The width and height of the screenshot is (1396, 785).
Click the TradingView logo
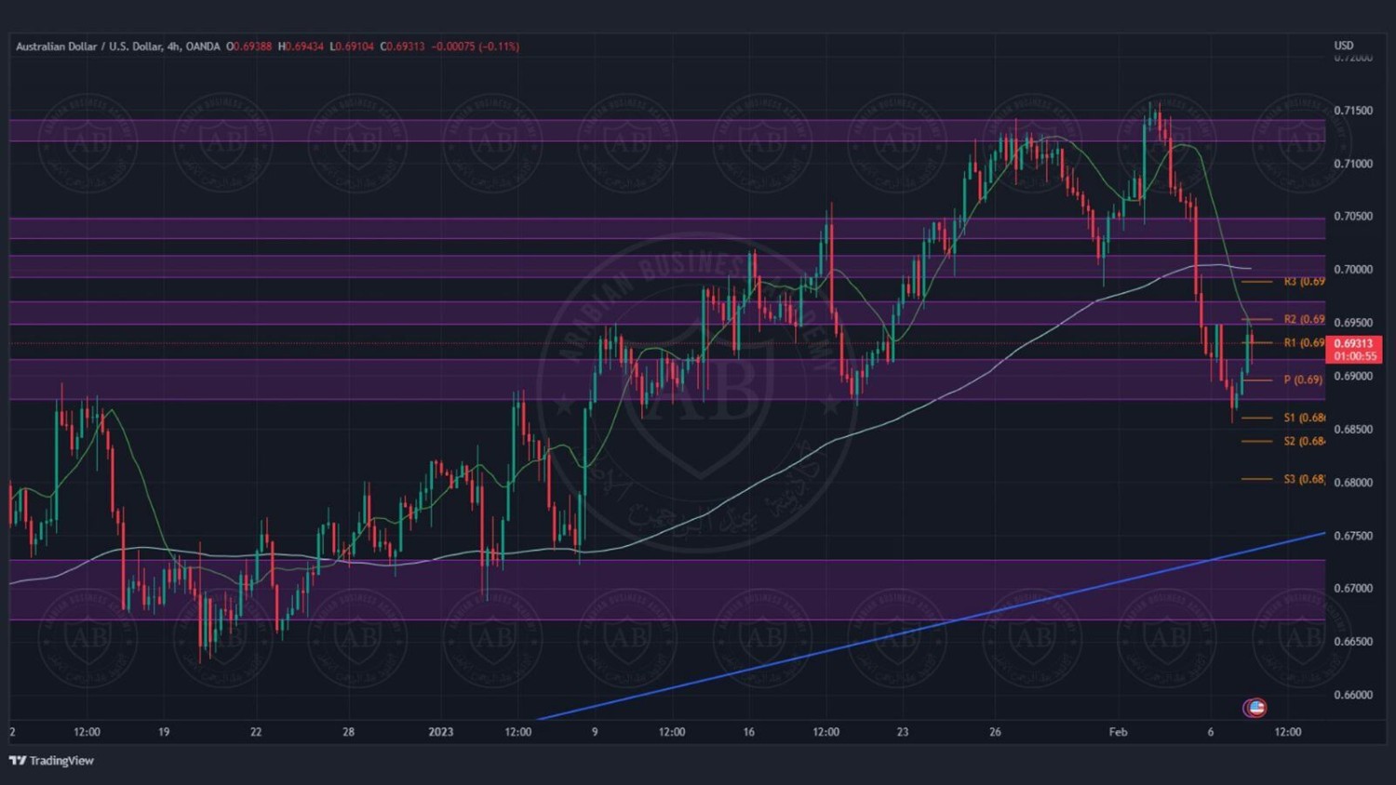pyautogui.click(x=51, y=761)
